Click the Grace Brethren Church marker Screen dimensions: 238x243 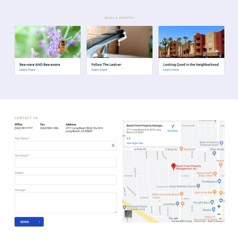198,186
